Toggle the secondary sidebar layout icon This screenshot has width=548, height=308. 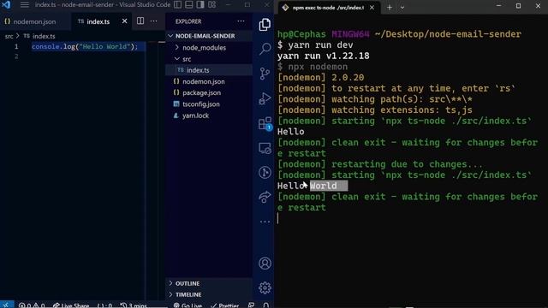[x=200, y=4]
